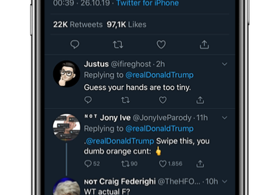The image size is (279, 195).
Task: Open chevron menu on Craig Federighi tweet
Action: 225,181
